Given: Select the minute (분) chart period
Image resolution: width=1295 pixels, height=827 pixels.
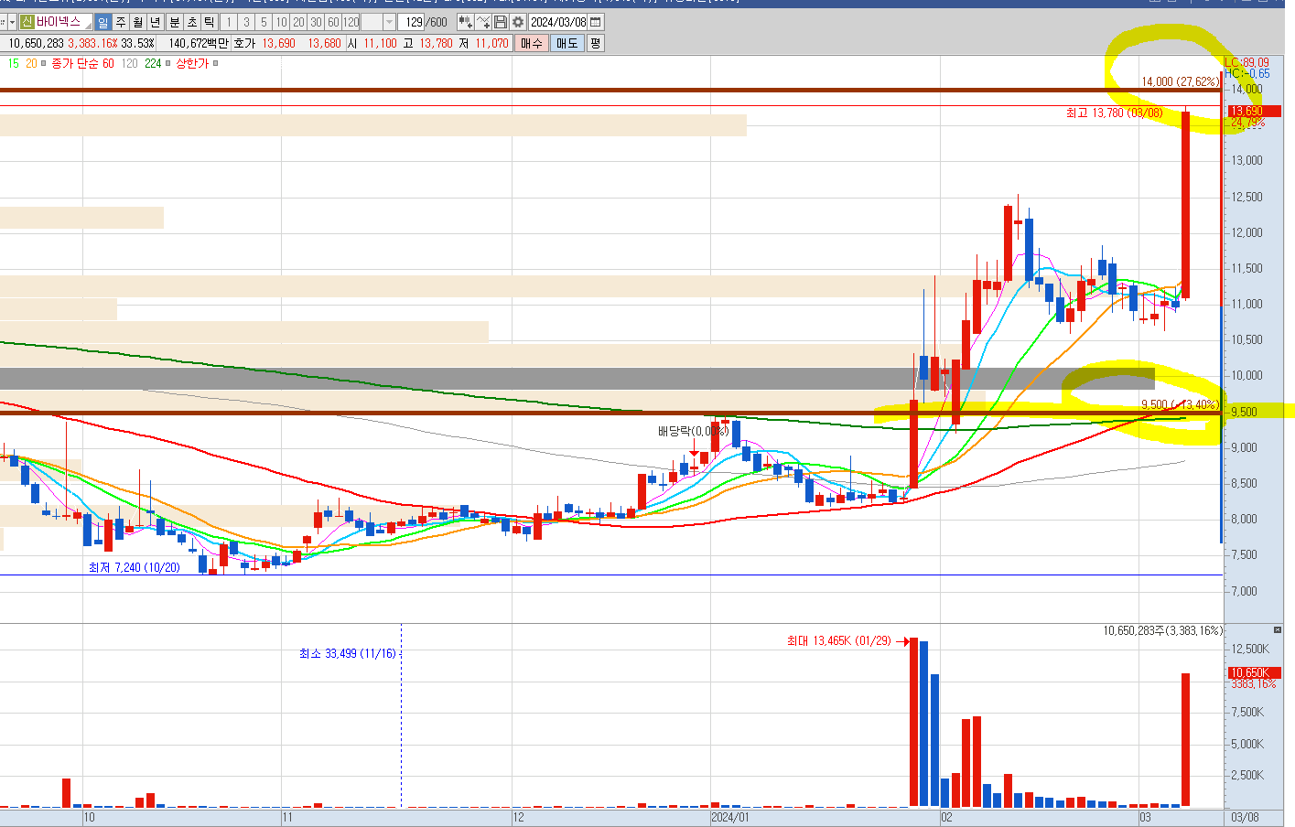Looking at the screenshot, I should coord(175,22).
